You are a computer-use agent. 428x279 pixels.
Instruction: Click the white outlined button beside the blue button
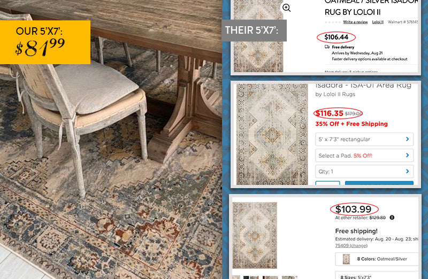click(327, 183)
